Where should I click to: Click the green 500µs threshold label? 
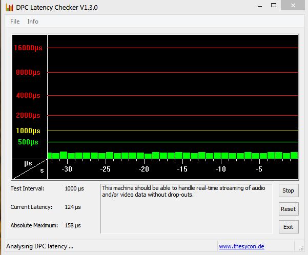[28, 142]
